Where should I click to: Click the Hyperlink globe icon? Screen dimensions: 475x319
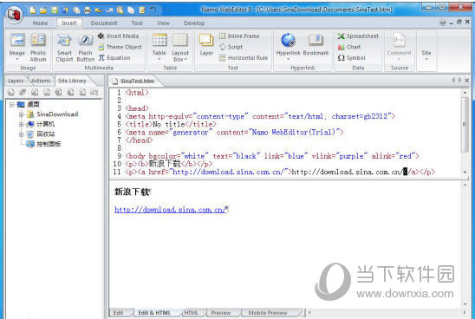[288, 40]
